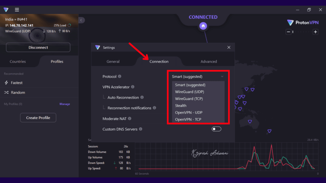
Task: Open the hamburger menu
Action: coord(17,10)
